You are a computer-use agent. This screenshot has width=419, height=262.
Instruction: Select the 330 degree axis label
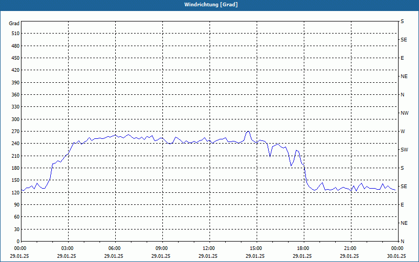(x=16, y=107)
